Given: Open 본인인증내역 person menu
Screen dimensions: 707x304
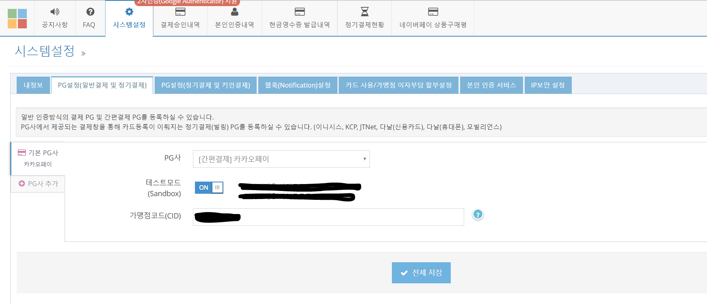Looking at the screenshot, I should (x=234, y=18).
